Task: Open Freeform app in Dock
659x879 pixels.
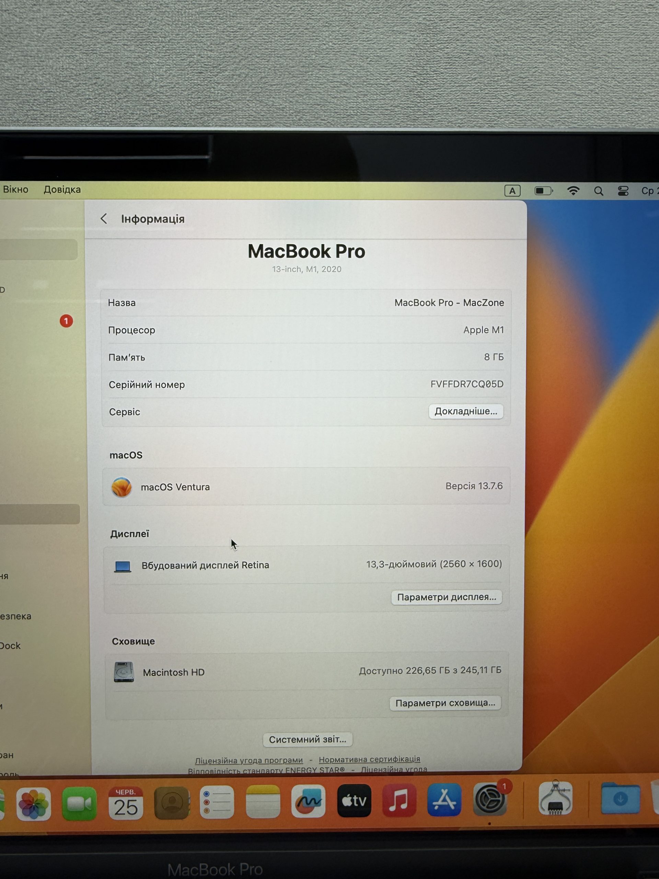Action: [308, 801]
